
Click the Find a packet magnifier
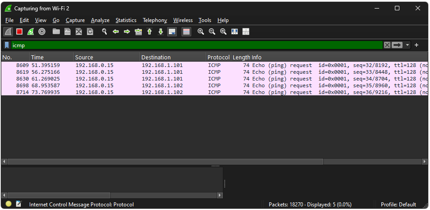pyautogui.click(x=104, y=31)
